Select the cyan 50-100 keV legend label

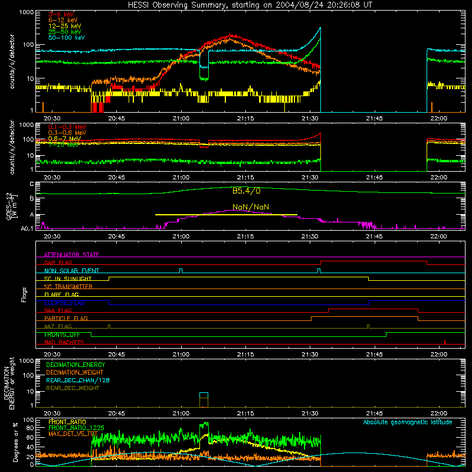(67, 38)
